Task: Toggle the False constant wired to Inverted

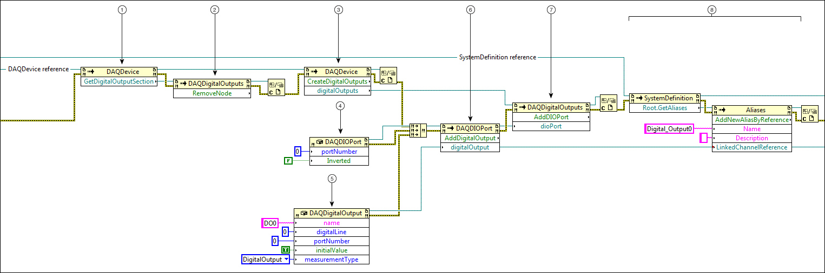Action: coord(288,161)
